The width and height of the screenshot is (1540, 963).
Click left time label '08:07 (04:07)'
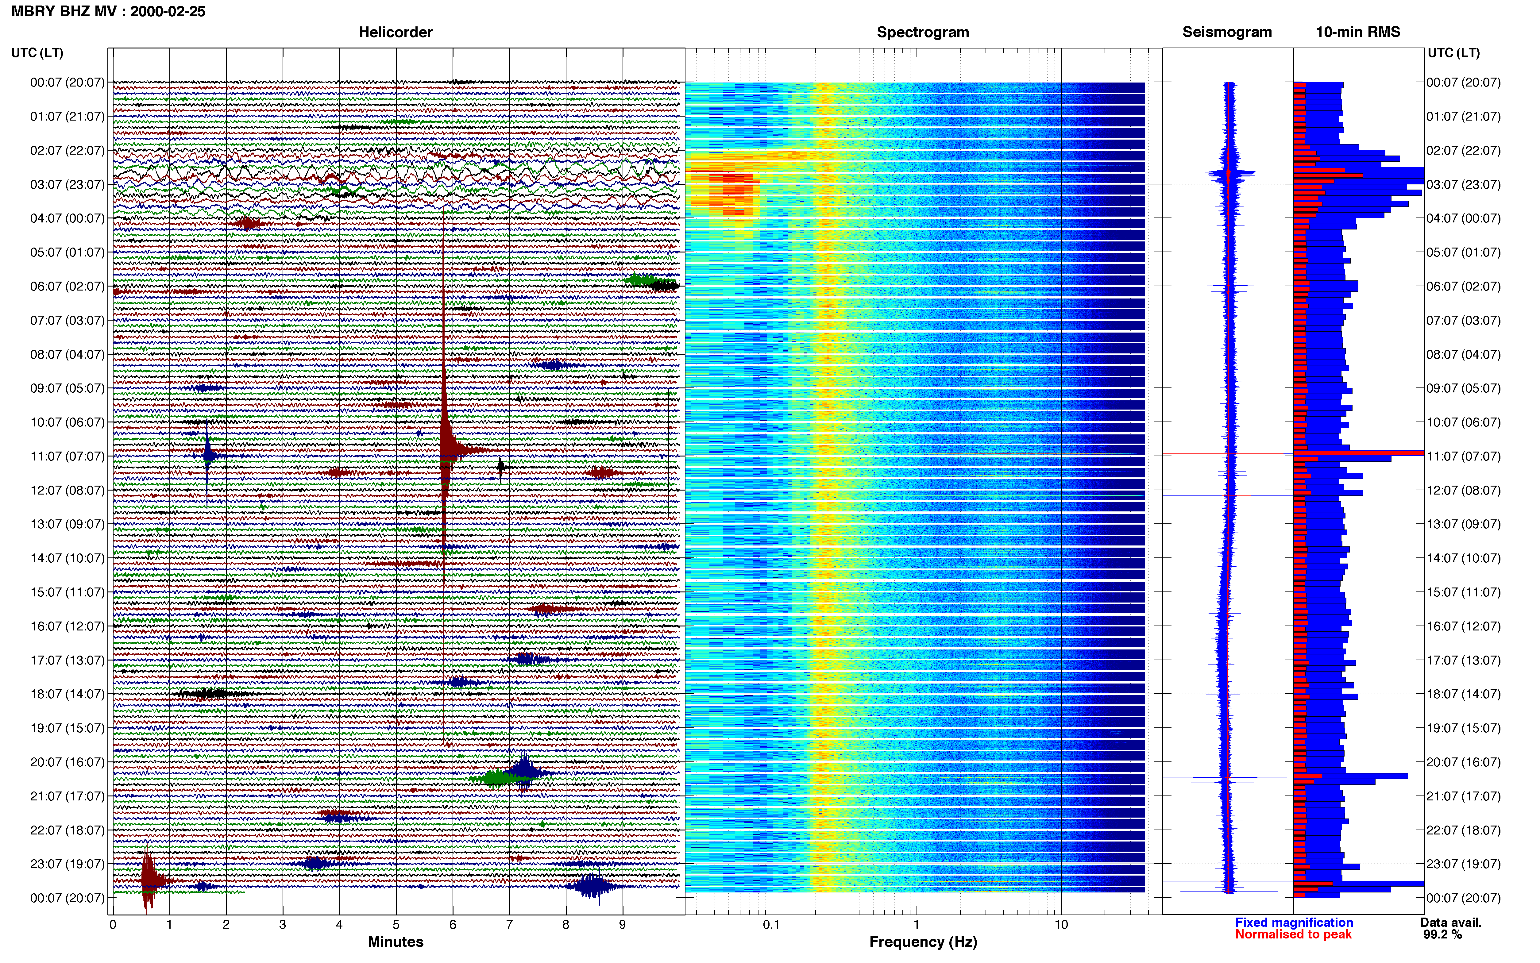[x=68, y=354]
